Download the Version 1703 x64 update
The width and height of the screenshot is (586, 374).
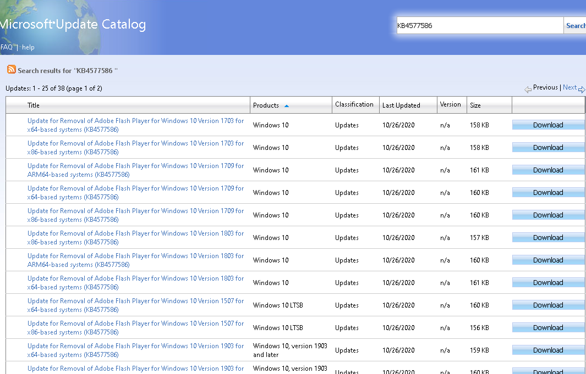coord(548,125)
